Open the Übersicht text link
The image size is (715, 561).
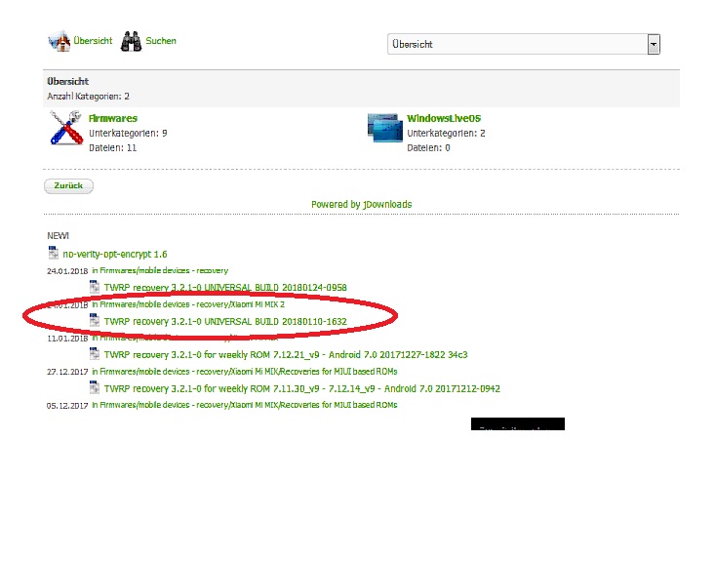(93, 41)
